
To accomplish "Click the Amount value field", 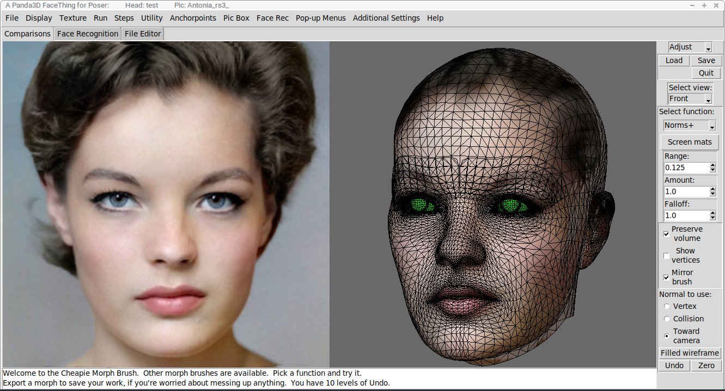I will pyautogui.click(x=686, y=191).
